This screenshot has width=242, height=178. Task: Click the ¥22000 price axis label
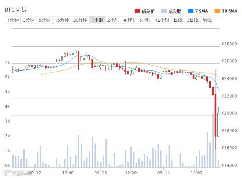coord(229,96)
